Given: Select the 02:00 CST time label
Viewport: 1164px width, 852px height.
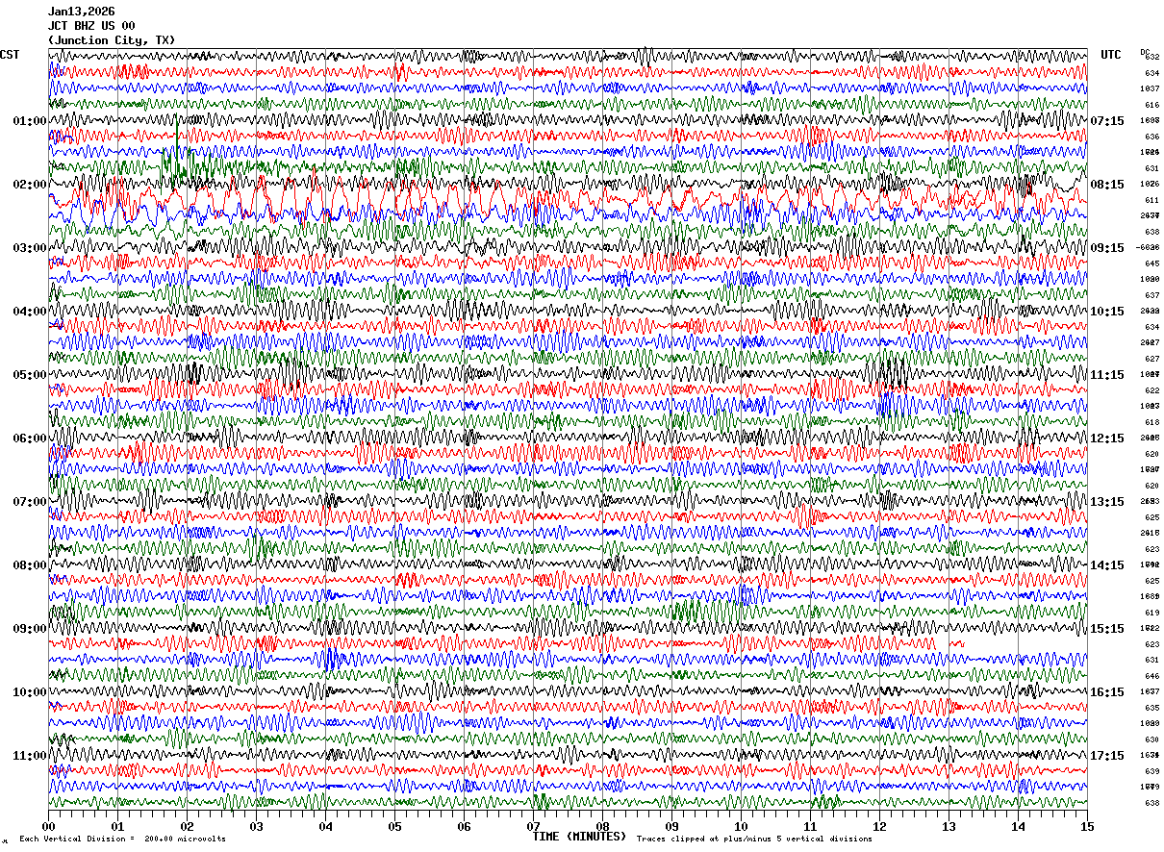Looking at the screenshot, I should (x=30, y=185).
